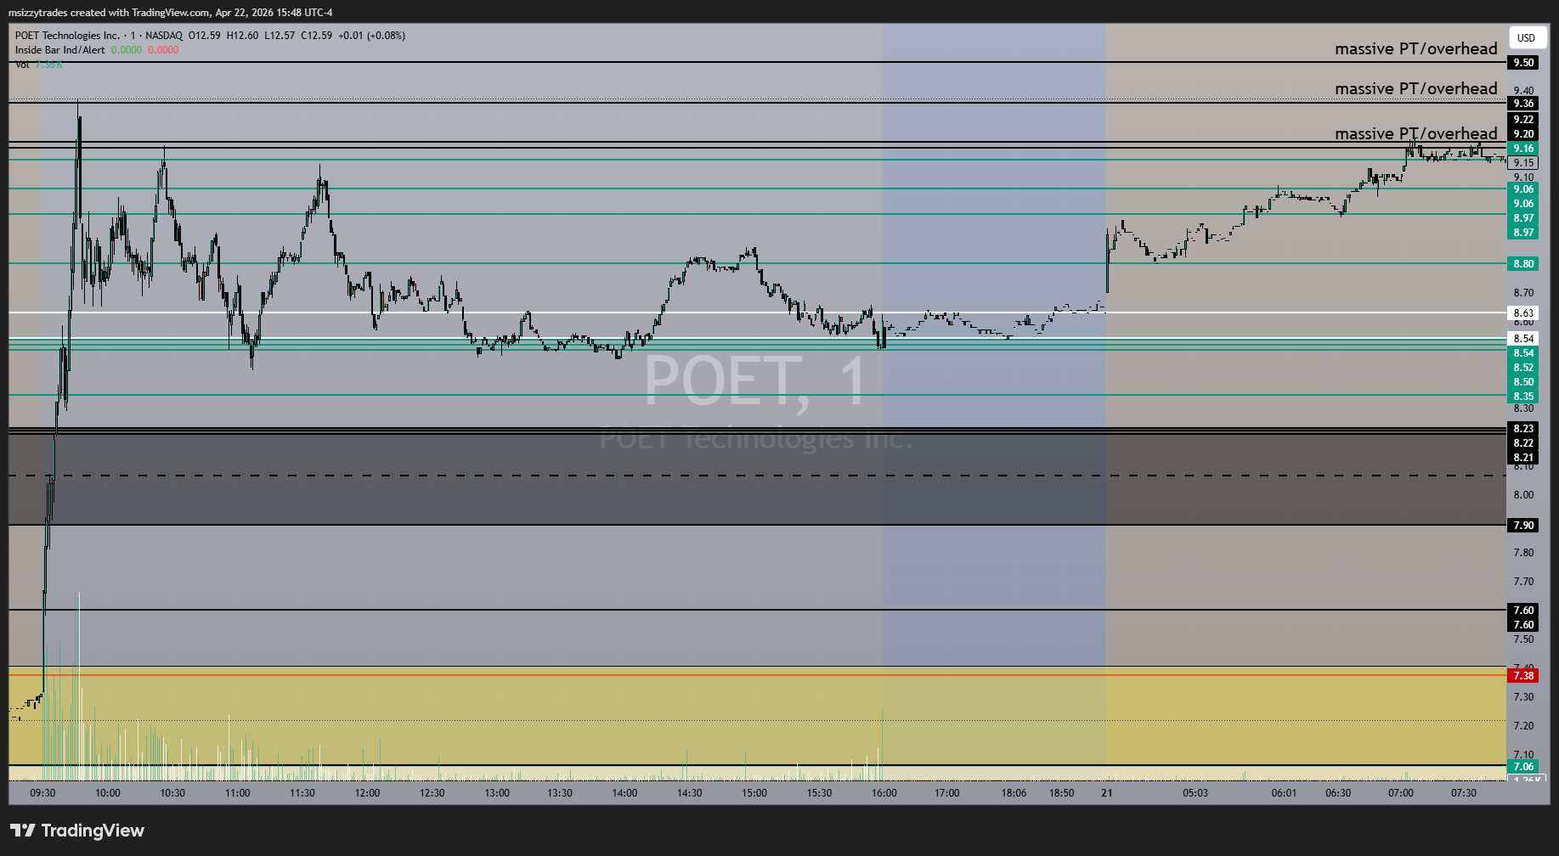Click the 7.90 price label
Viewport: 1559px width, 856px height.
1524,526
